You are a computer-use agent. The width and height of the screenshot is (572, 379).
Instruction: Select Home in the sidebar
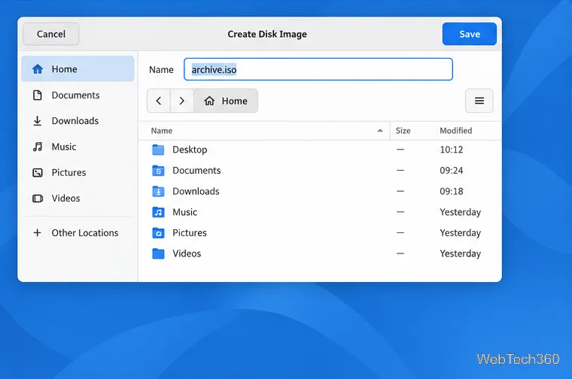click(x=78, y=69)
